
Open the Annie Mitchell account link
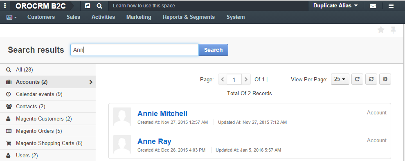coord(162,114)
